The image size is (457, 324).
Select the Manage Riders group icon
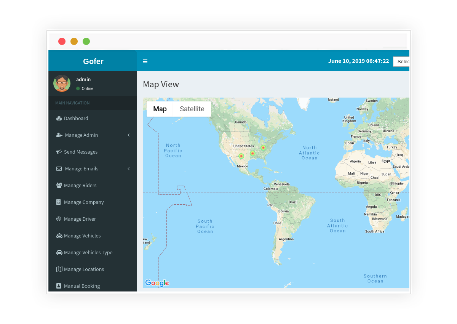[x=59, y=185]
